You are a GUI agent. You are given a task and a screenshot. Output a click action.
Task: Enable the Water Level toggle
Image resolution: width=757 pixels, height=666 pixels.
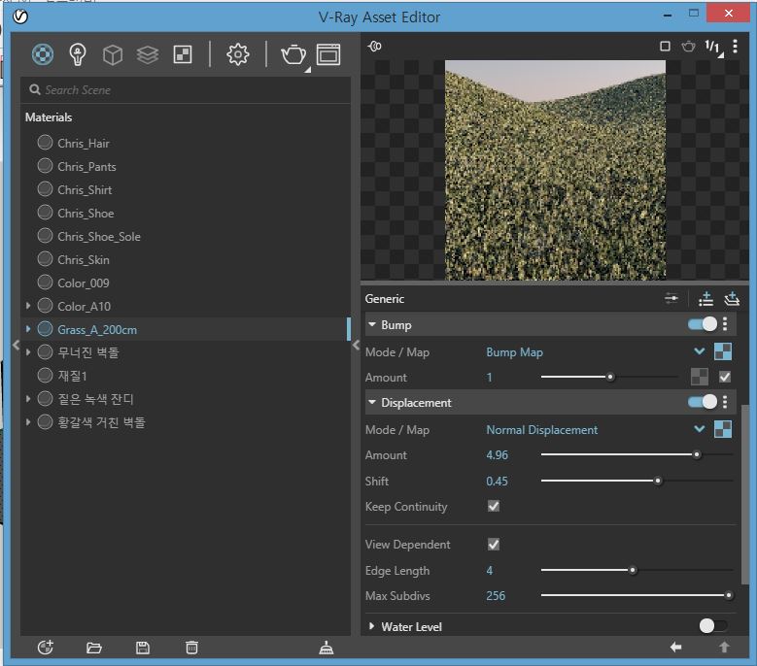coord(712,626)
